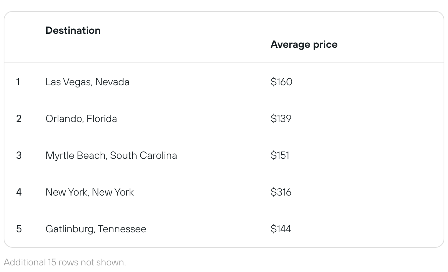Select rank number 5 beside Gatlinburg
This screenshot has width=448, height=272.
(19, 229)
